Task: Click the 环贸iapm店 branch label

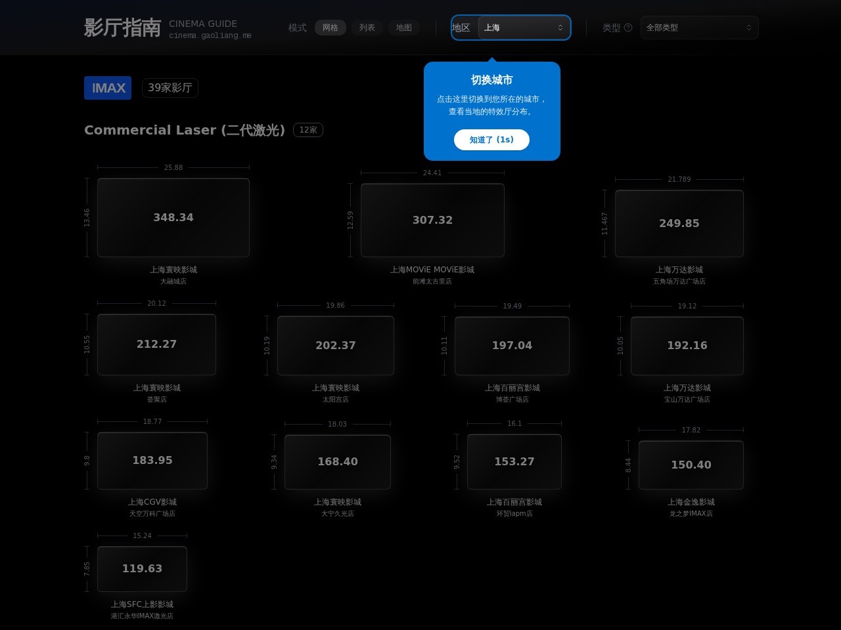Action: click(514, 514)
